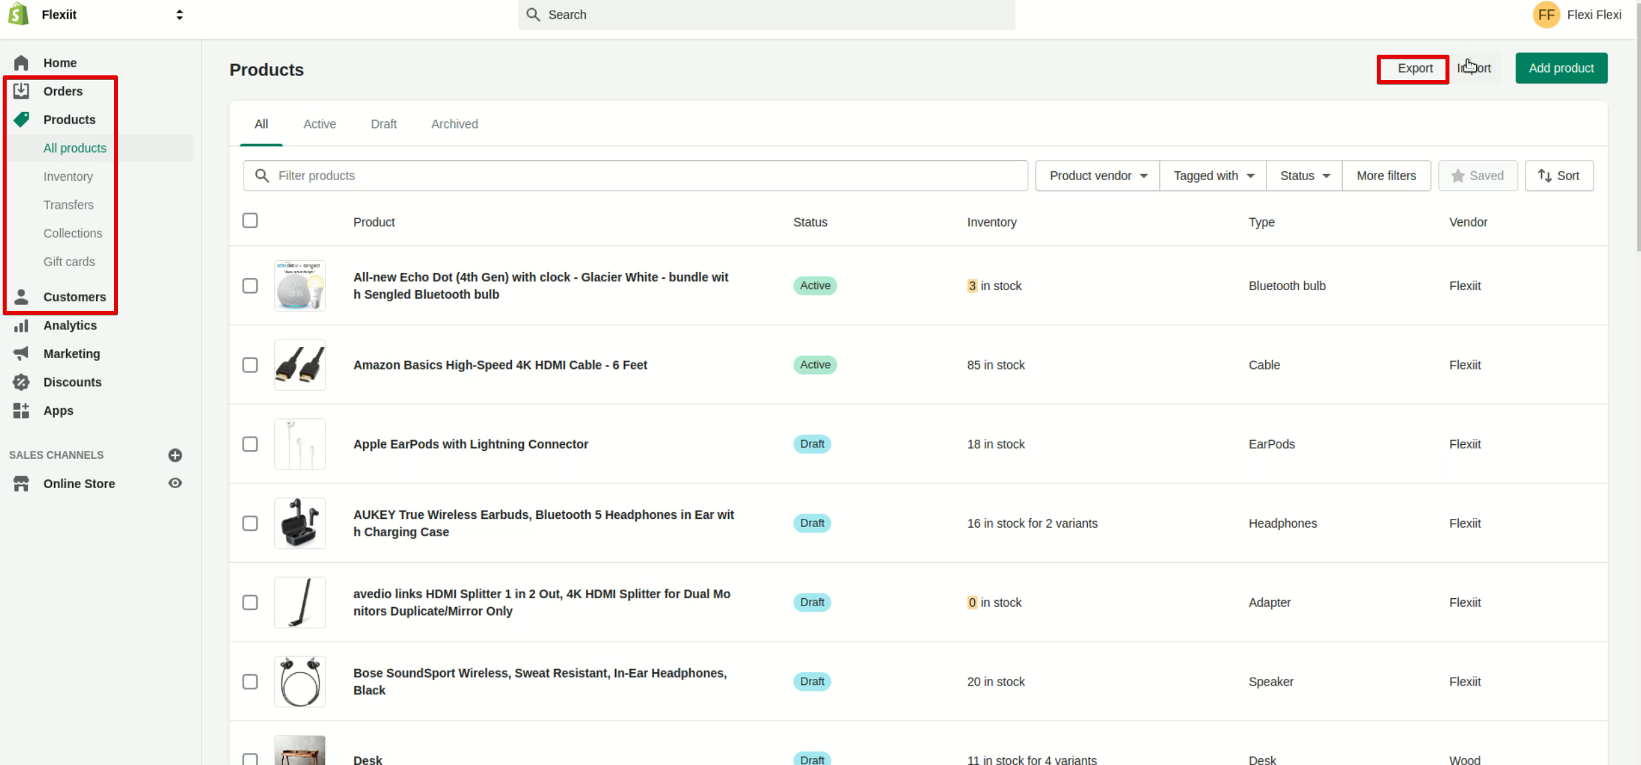Check the Bose SoundSport Wireless checkbox
The image size is (1641, 765).
point(250,682)
